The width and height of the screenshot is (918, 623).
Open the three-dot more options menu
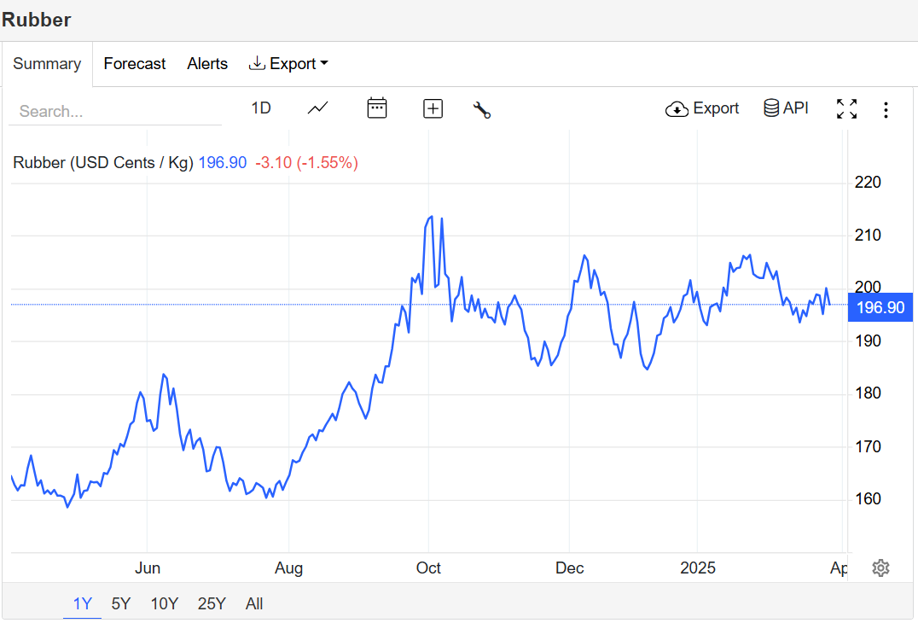(886, 110)
